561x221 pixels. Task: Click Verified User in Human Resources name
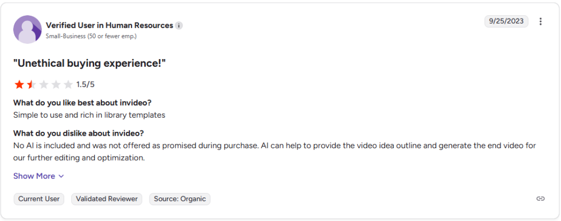pyautogui.click(x=109, y=25)
